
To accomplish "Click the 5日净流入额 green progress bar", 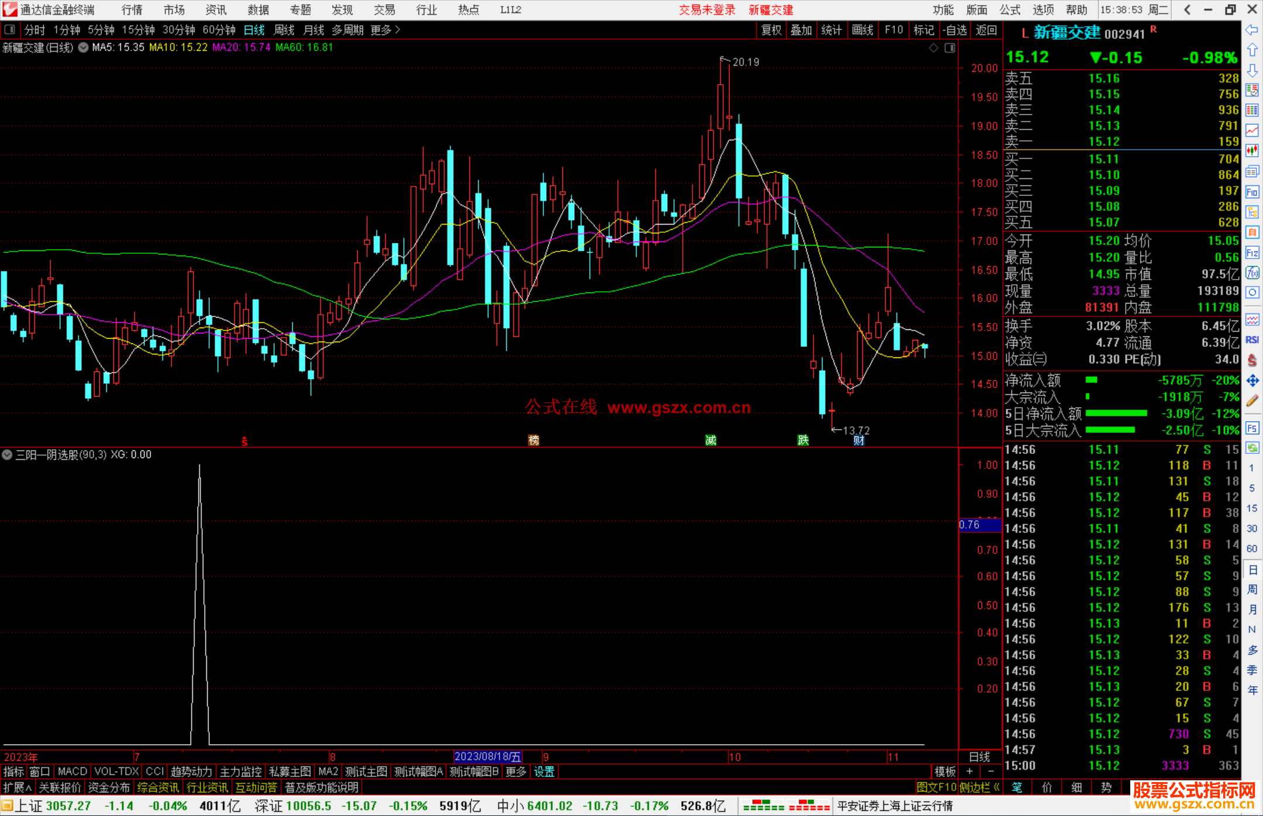I will 1116,414.
